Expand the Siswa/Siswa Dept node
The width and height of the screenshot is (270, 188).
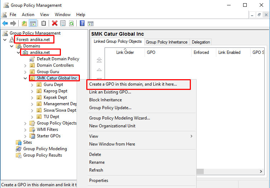pyautogui.click(x=32, y=111)
